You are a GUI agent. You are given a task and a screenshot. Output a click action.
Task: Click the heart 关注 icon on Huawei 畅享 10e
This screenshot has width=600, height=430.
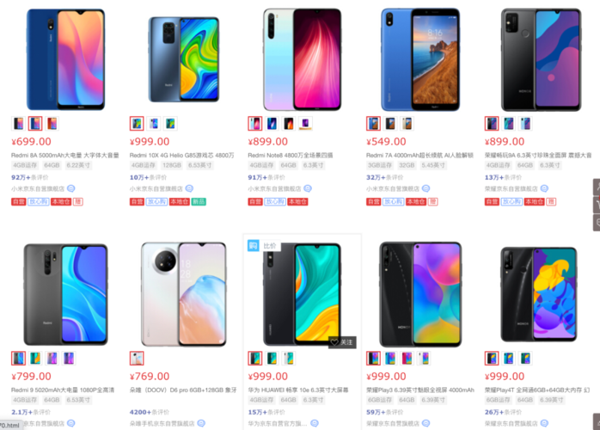[342, 342]
